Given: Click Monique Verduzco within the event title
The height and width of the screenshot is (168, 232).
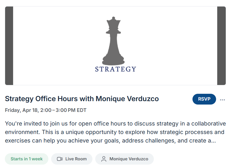Looking at the screenshot, I should (127, 99).
